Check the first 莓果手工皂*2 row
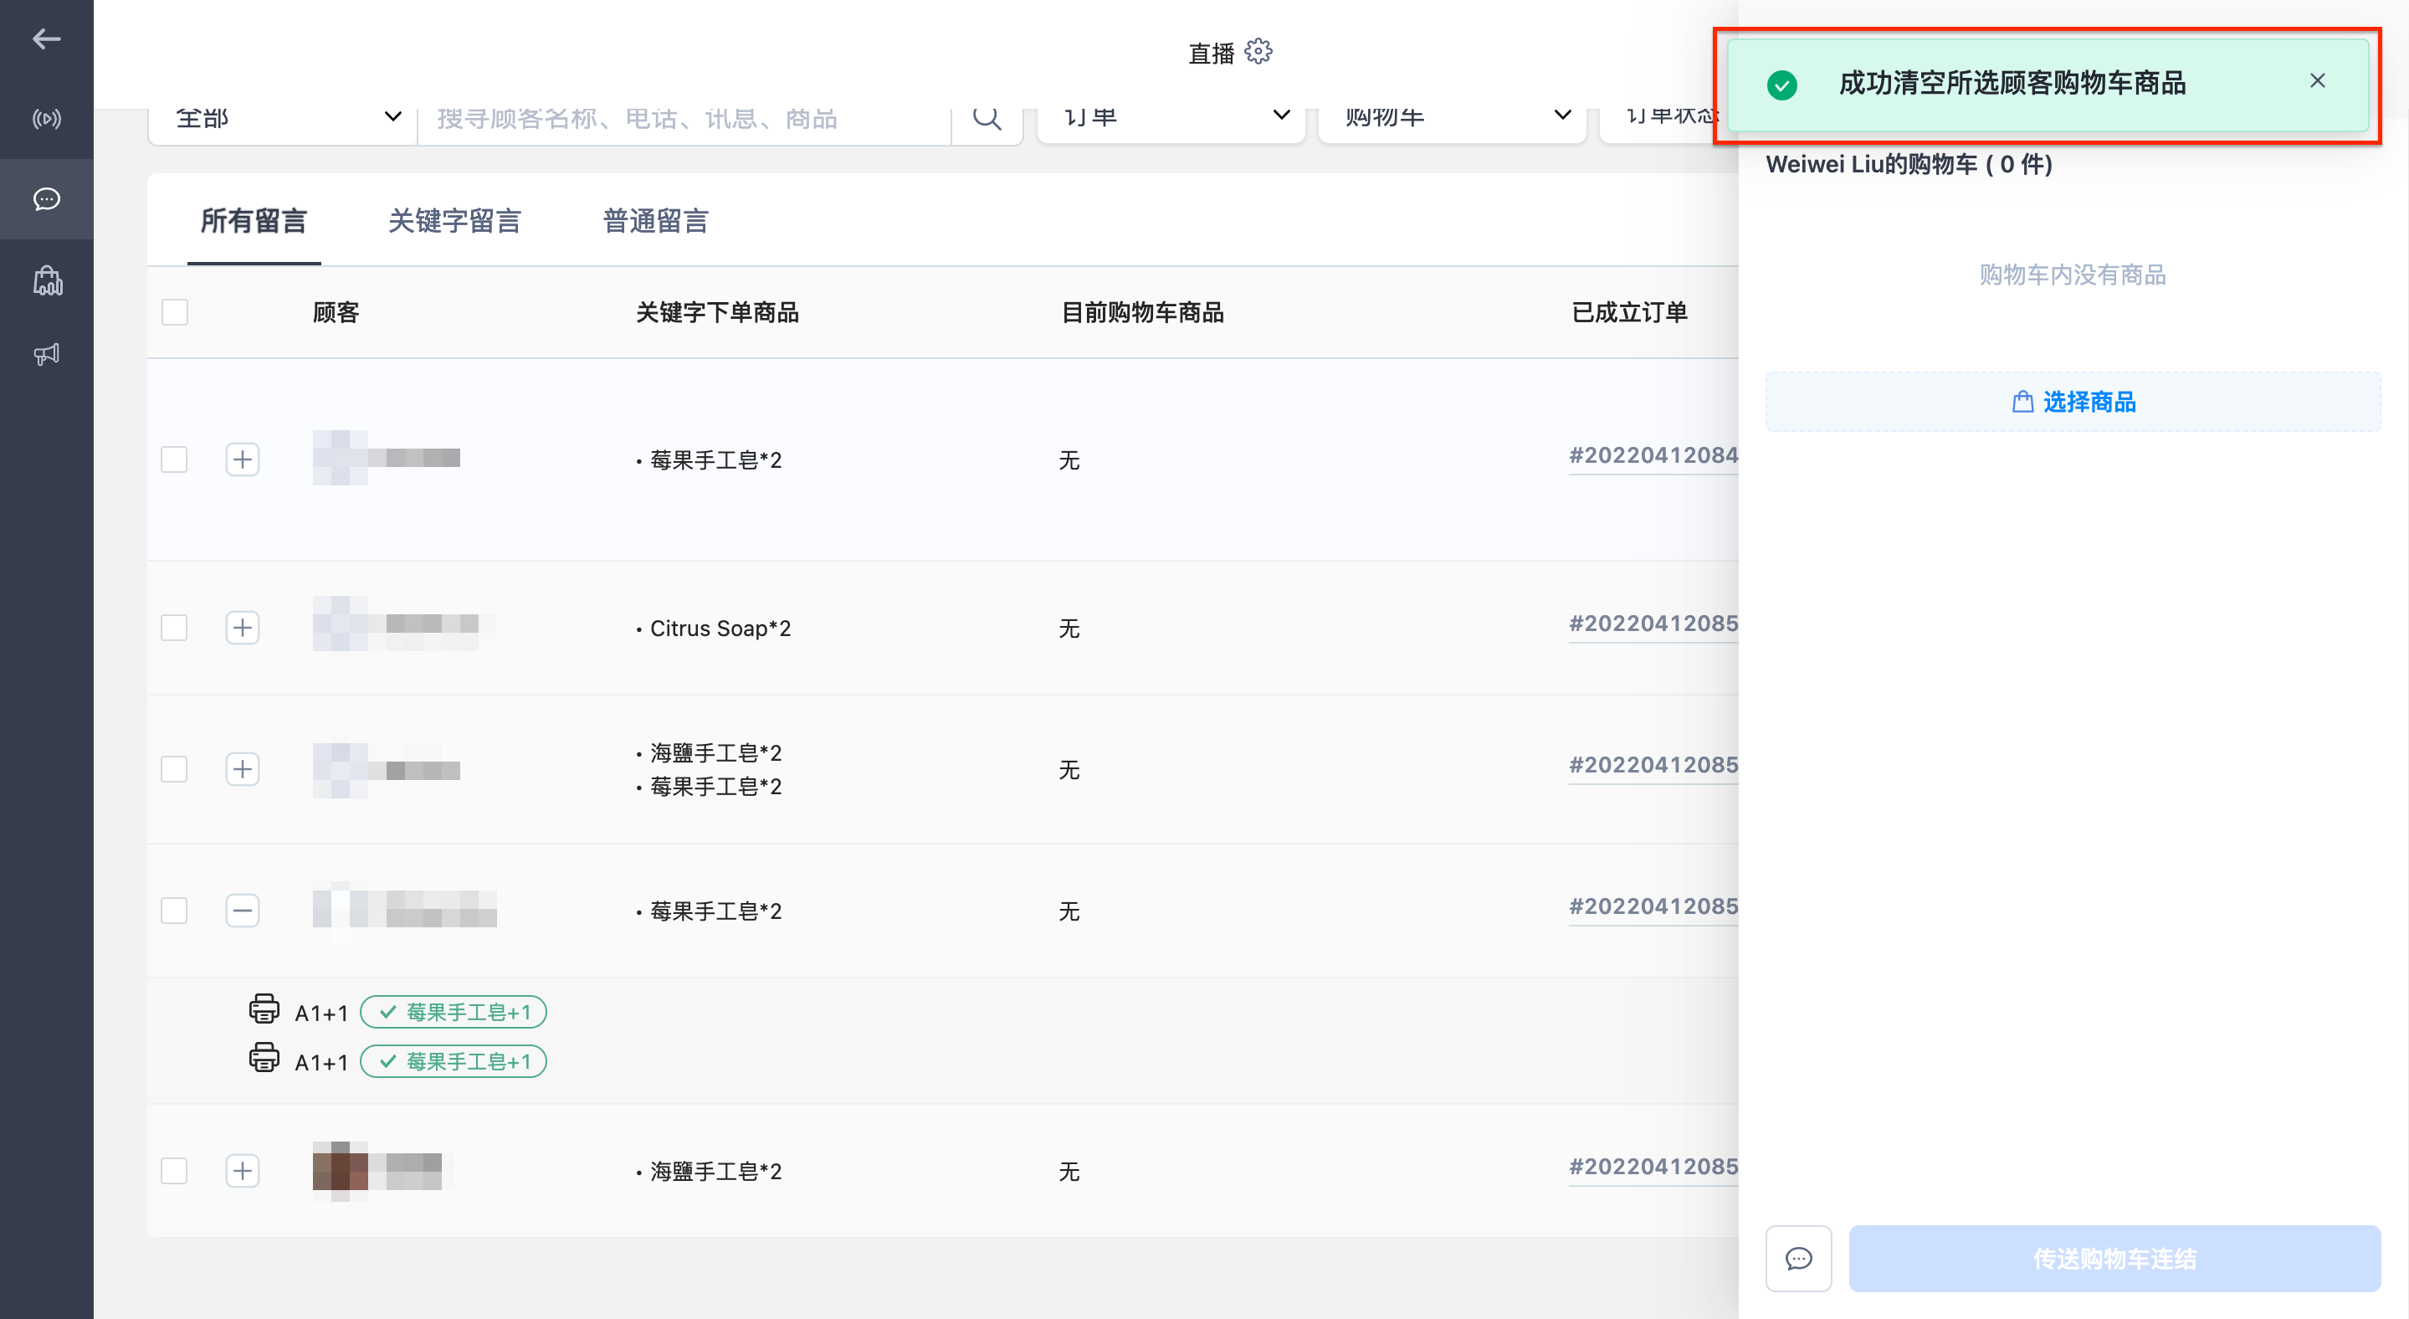Viewport: 2409px width, 1319px height. [175, 459]
